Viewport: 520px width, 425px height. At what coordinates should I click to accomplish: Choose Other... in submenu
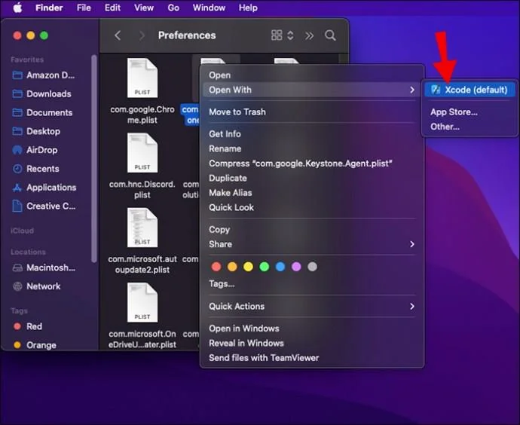point(445,127)
